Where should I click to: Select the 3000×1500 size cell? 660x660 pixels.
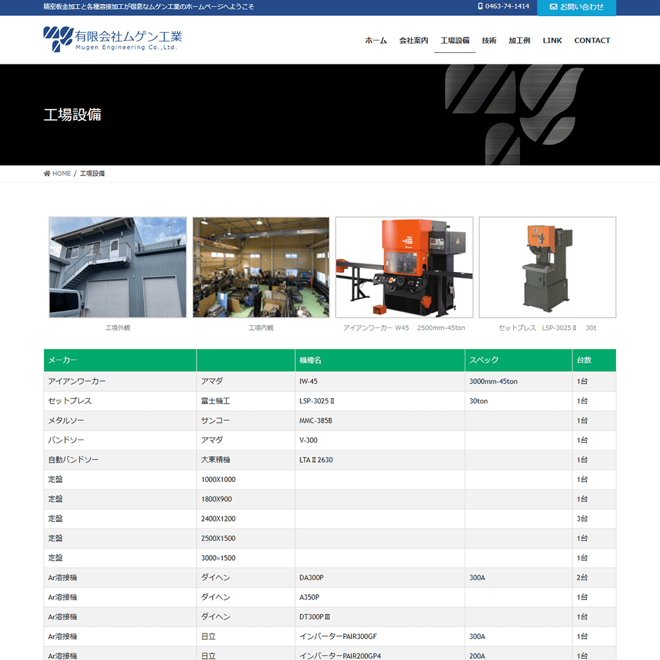[246, 558]
